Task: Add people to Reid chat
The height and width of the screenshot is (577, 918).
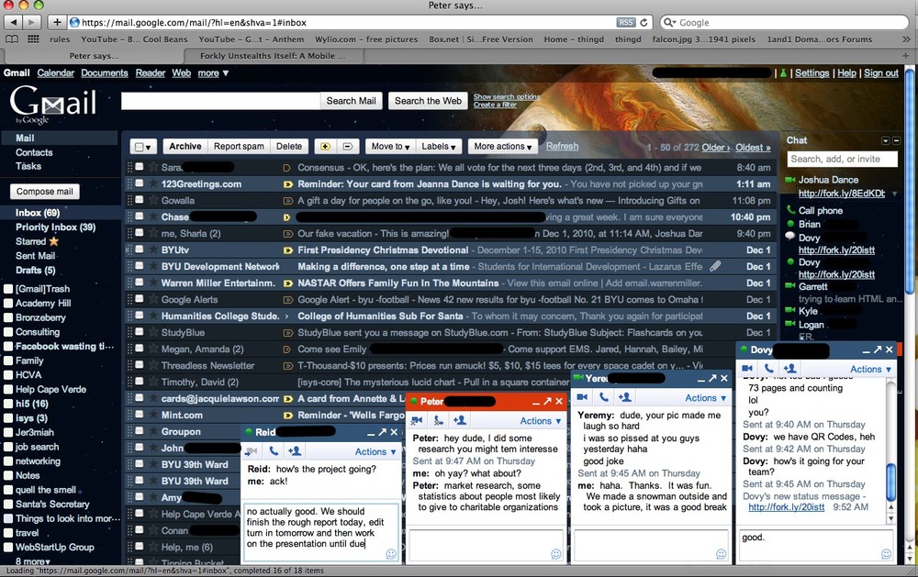Action: (295, 450)
